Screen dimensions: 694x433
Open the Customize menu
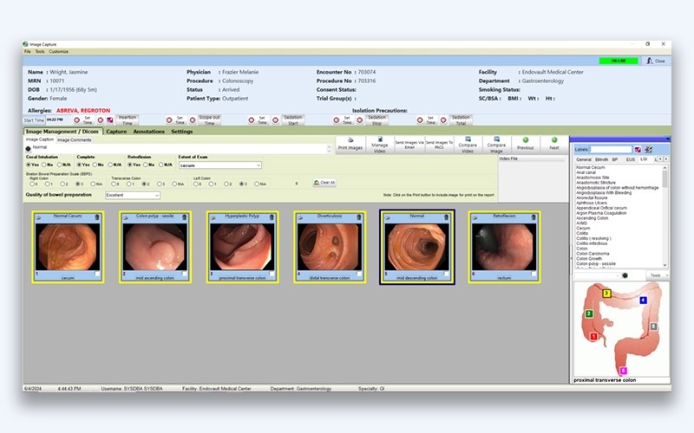[58, 52]
